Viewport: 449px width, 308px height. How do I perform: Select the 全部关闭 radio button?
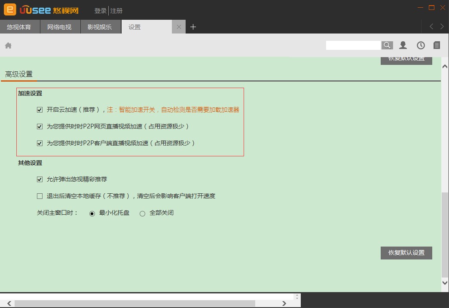click(x=143, y=213)
